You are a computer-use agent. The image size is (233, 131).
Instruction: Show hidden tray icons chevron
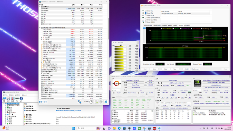pyautogui.click(x=200, y=128)
